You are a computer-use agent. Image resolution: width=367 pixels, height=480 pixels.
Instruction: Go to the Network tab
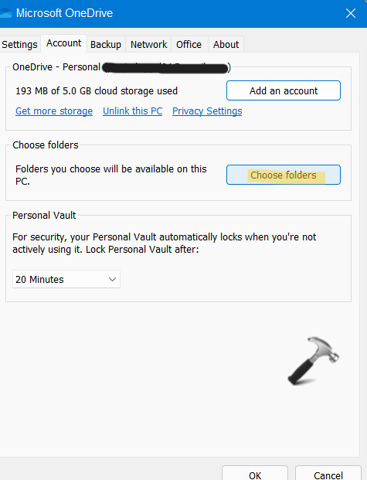pyautogui.click(x=149, y=45)
